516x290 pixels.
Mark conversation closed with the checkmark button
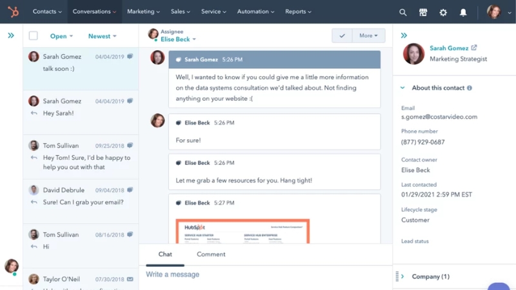coord(342,36)
